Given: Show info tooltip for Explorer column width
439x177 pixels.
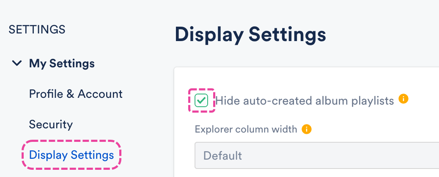Looking at the screenshot, I should coord(307,129).
